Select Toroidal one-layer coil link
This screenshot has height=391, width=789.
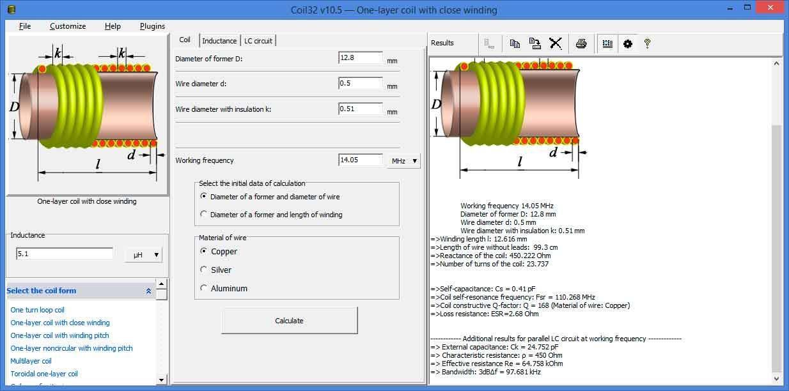[x=44, y=374]
